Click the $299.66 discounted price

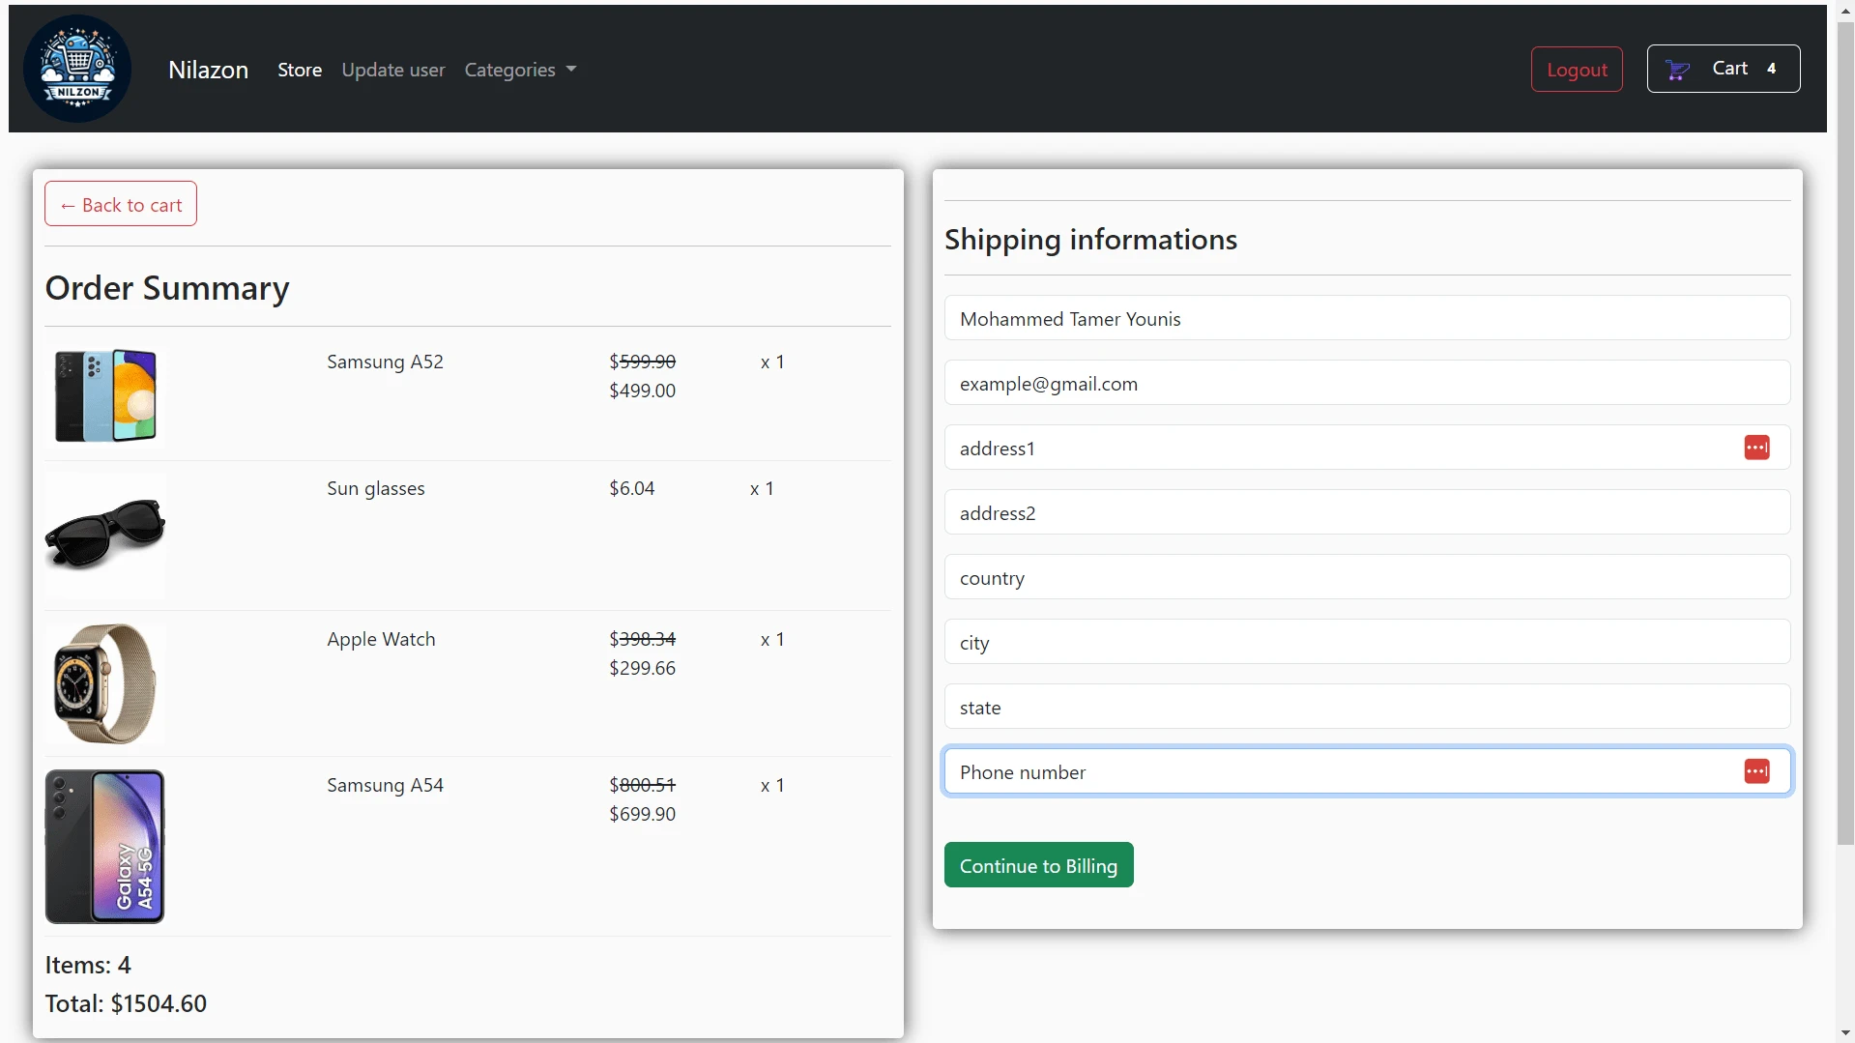click(x=642, y=668)
